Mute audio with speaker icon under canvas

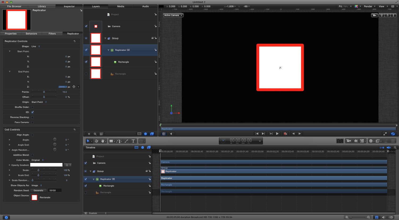point(171,134)
